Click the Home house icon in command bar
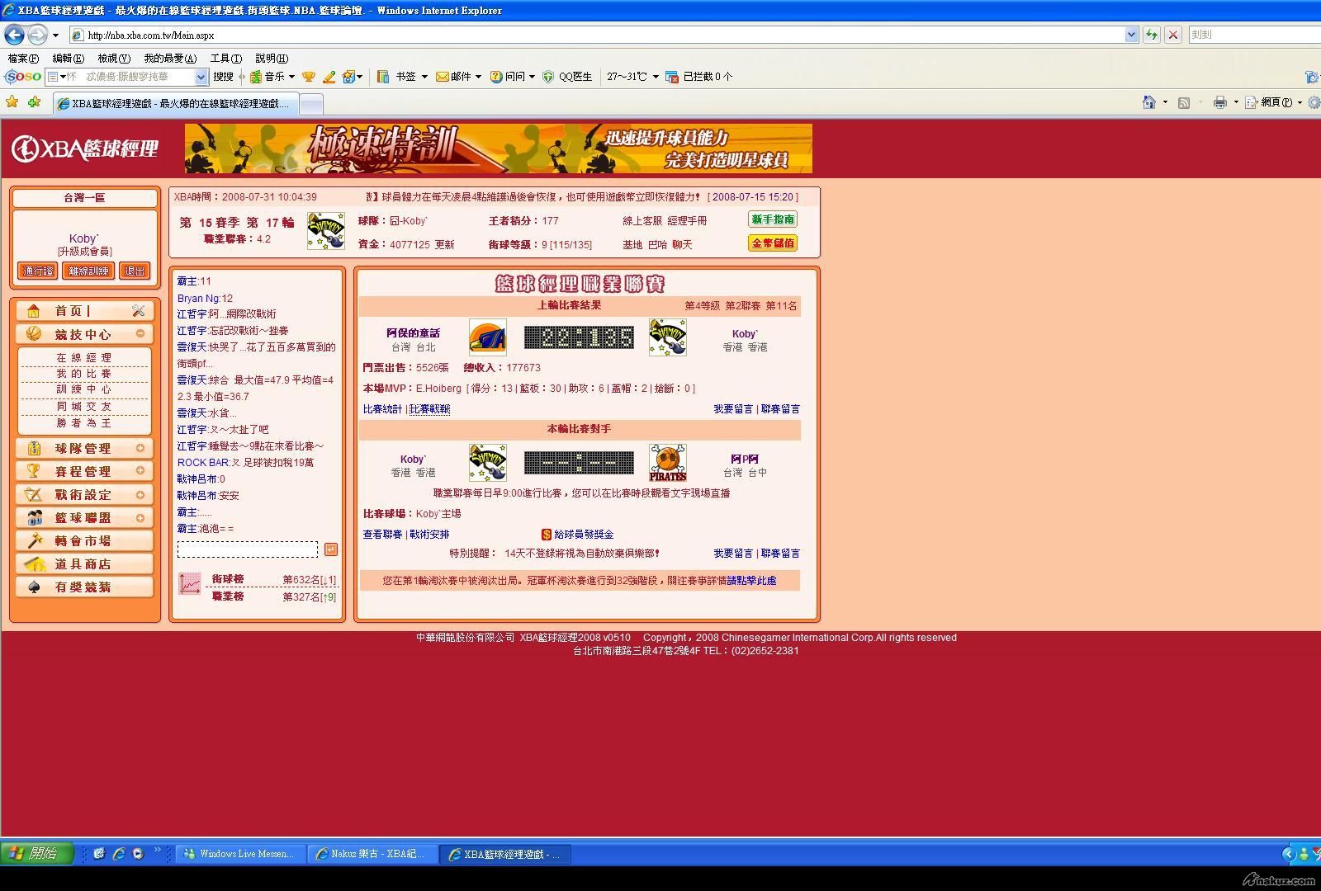1321x891 pixels. tap(1148, 102)
